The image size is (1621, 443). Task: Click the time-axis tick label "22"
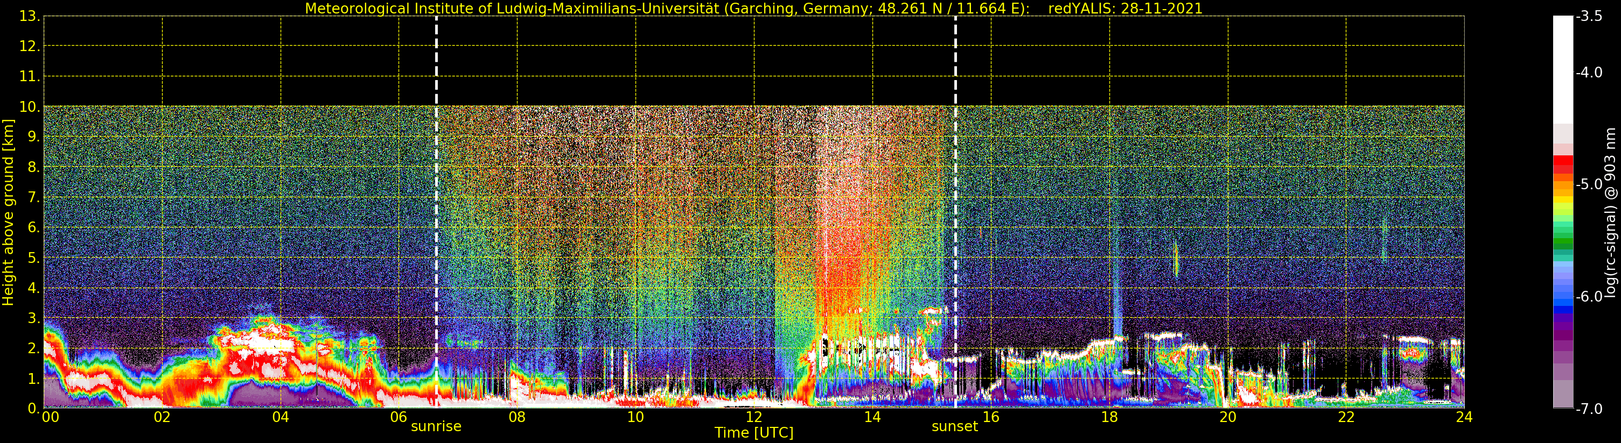click(1346, 417)
